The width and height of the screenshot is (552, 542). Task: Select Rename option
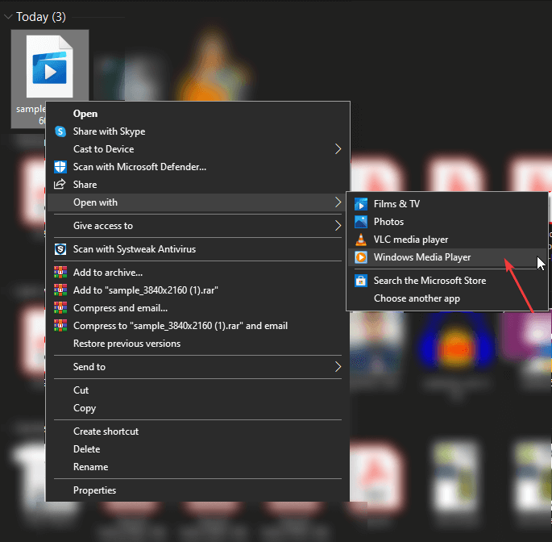pos(198,466)
